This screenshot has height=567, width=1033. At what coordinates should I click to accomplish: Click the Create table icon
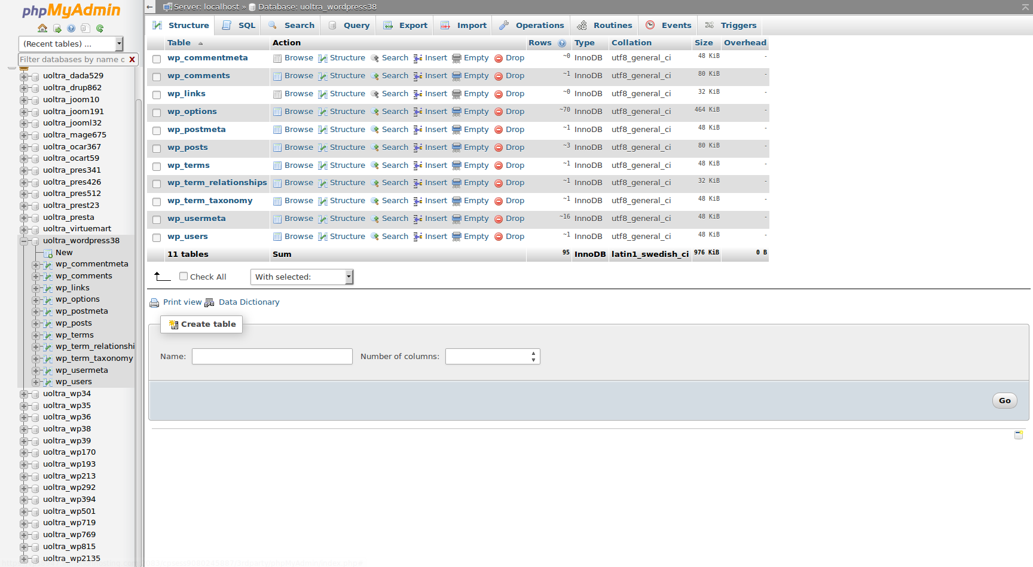(174, 324)
